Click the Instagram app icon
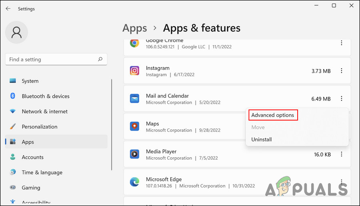The image size is (360, 206). point(134,71)
